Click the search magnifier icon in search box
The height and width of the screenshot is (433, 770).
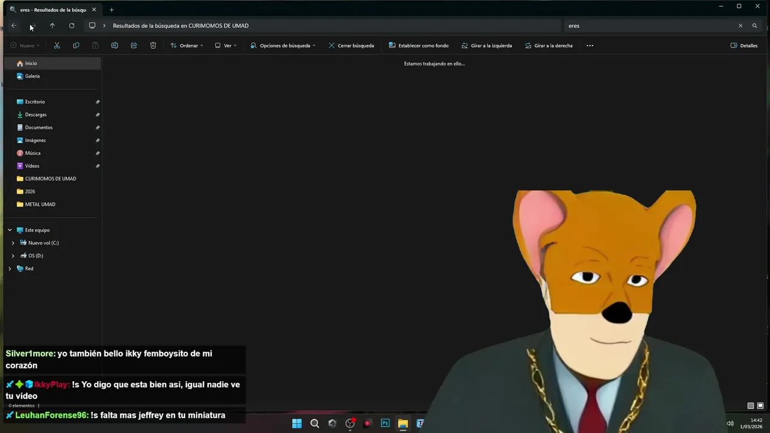(x=754, y=26)
